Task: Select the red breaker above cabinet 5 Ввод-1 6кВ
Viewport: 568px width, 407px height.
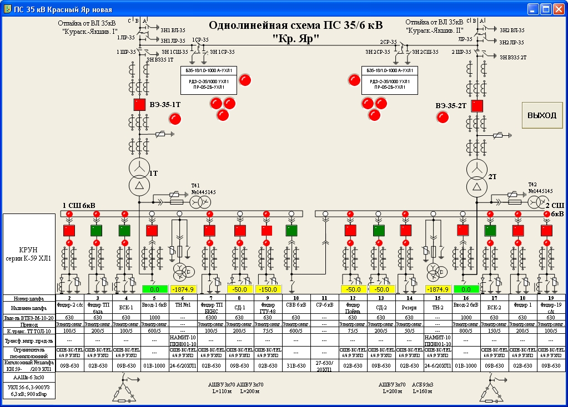Action: coord(152,231)
